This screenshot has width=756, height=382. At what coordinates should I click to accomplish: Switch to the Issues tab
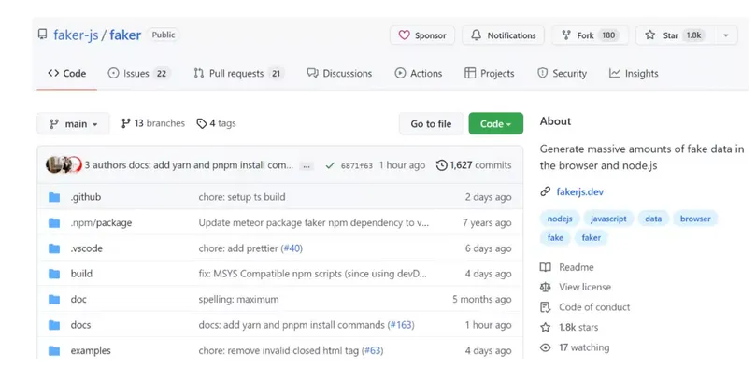pyautogui.click(x=138, y=73)
